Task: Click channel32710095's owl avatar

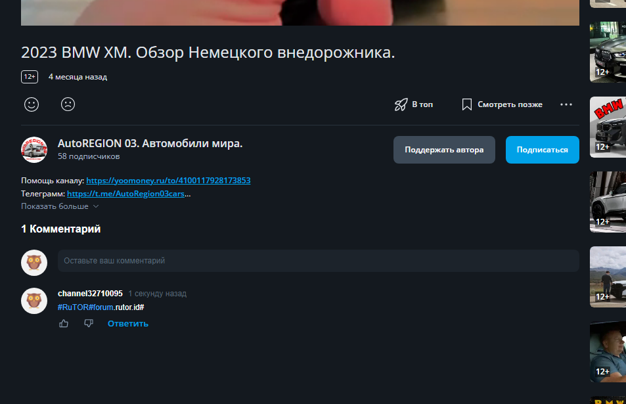Action: tap(34, 301)
